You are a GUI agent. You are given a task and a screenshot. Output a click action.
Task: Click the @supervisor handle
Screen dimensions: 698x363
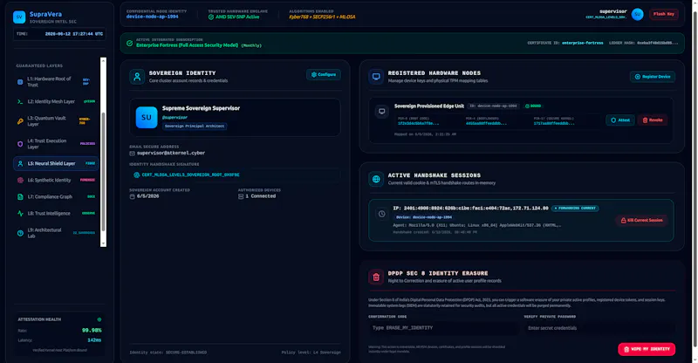coord(174,118)
